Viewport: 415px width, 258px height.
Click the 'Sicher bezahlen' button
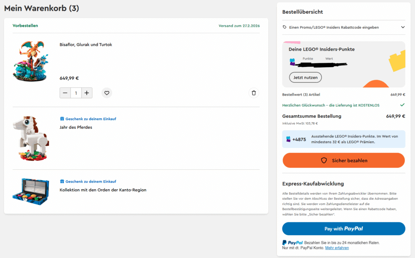343,160
